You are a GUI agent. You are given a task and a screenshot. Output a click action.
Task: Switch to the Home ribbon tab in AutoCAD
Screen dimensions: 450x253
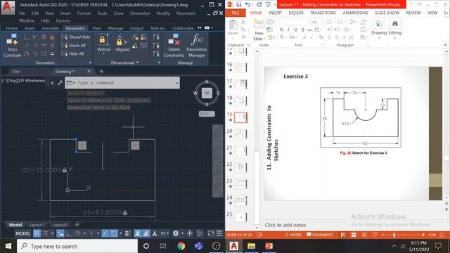(x=12, y=28)
